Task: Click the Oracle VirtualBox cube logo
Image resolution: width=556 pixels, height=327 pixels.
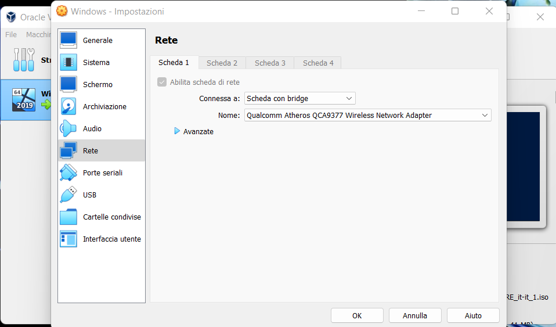Action: 12,17
